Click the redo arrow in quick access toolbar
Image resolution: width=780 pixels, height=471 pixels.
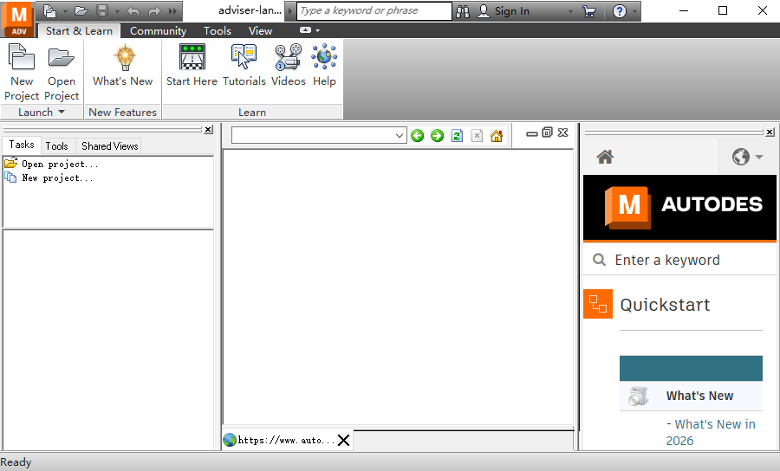154,11
